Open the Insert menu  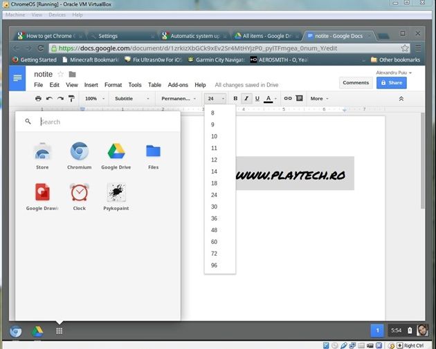pyautogui.click(x=91, y=85)
